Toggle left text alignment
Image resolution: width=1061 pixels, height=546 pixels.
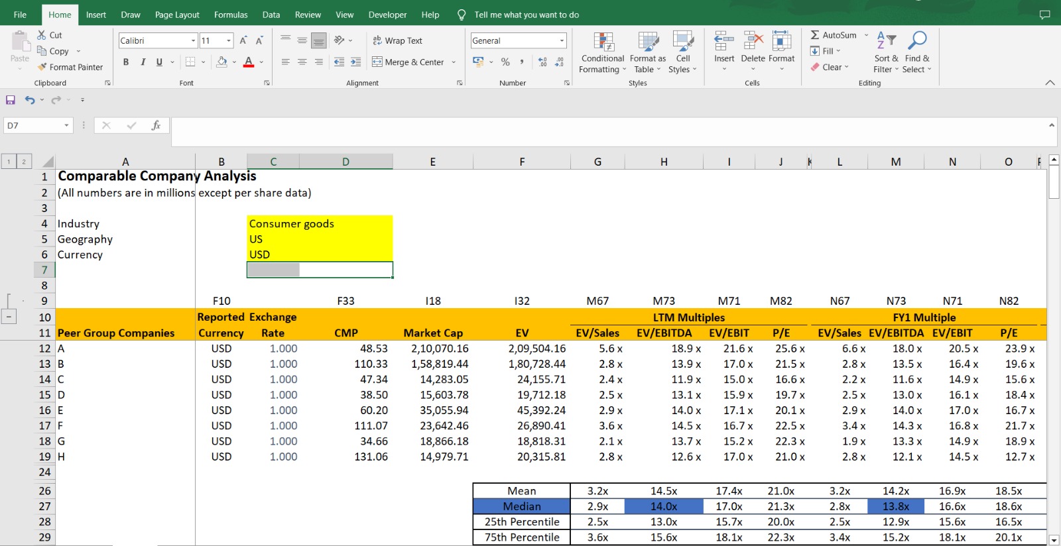(x=286, y=62)
